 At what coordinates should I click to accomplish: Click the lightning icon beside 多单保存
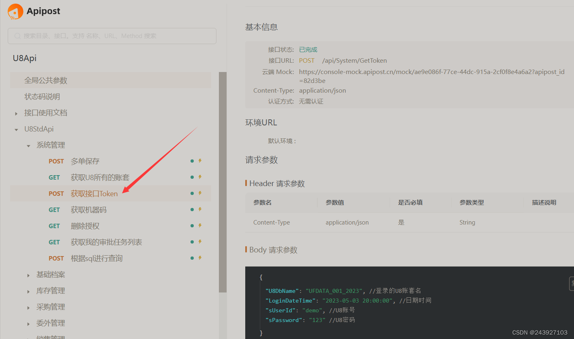click(x=200, y=161)
